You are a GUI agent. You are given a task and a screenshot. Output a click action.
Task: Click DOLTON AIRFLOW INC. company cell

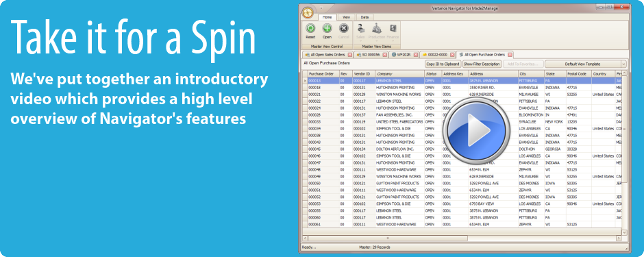pos(399,149)
